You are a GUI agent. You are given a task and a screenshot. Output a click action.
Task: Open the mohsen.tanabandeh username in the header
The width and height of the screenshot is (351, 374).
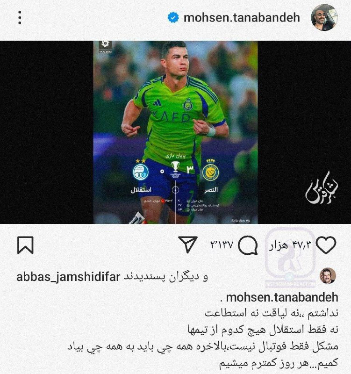pos(242,18)
